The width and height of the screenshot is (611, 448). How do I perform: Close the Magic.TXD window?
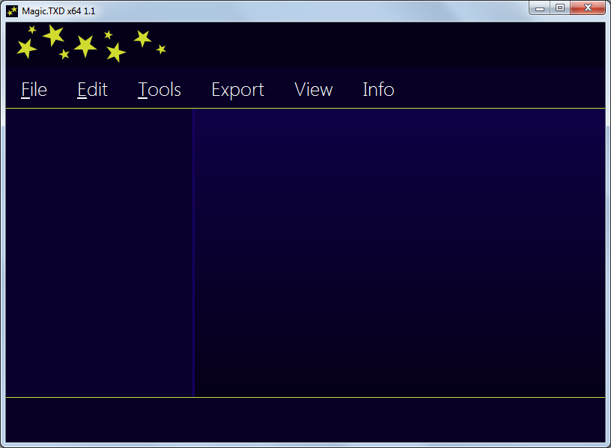[589, 8]
